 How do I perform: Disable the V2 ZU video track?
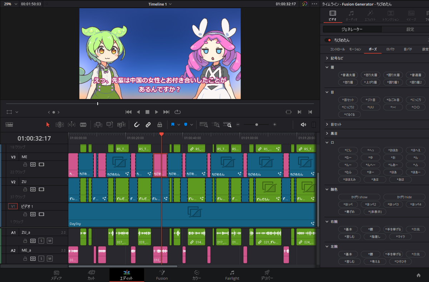click(x=41, y=189)
